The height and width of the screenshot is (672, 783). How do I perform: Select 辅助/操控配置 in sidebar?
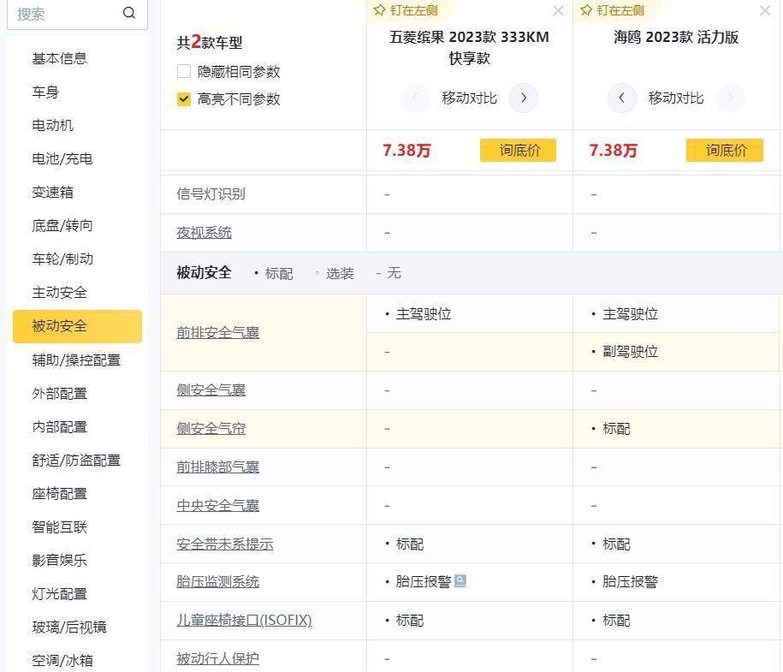coord(76,360)
